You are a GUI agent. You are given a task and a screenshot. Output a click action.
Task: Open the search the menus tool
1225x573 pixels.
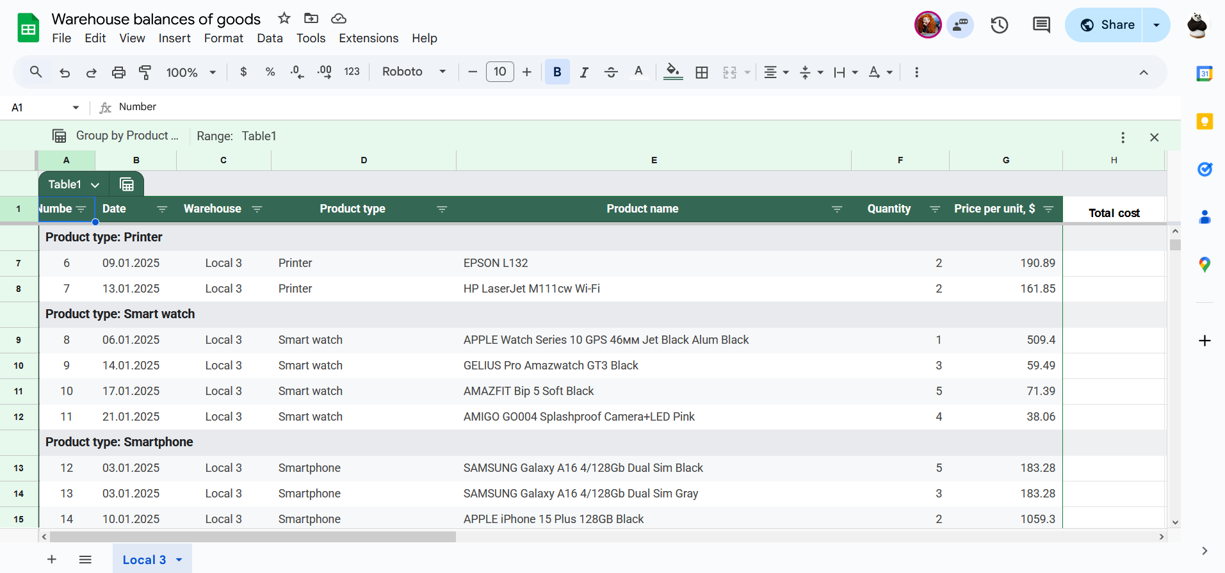(36, 72)
